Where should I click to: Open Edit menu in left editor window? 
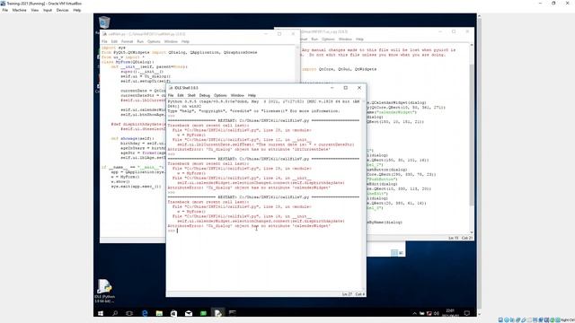tap(114, 42)
